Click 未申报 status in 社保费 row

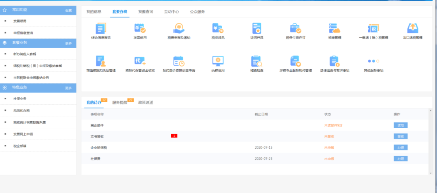coord(329,159)
